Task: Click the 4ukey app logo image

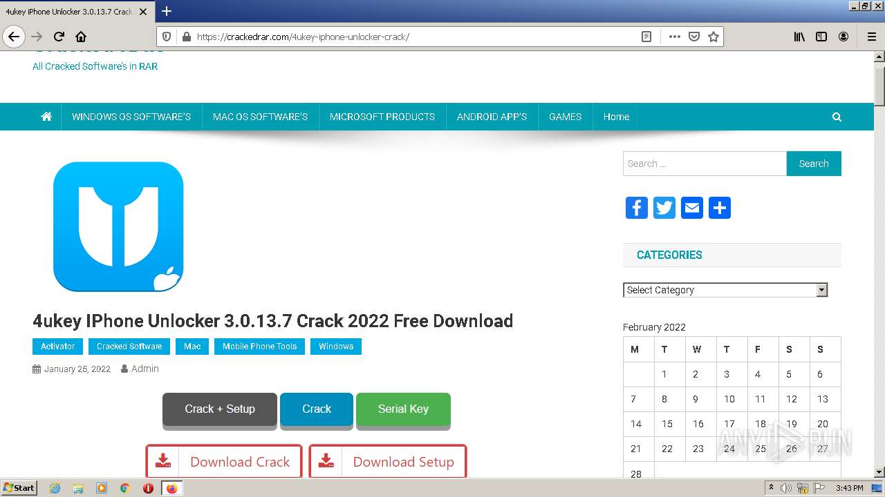Action: (x=118, y=226)
